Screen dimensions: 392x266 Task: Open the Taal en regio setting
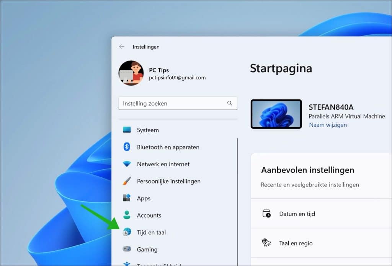(322, 243)
